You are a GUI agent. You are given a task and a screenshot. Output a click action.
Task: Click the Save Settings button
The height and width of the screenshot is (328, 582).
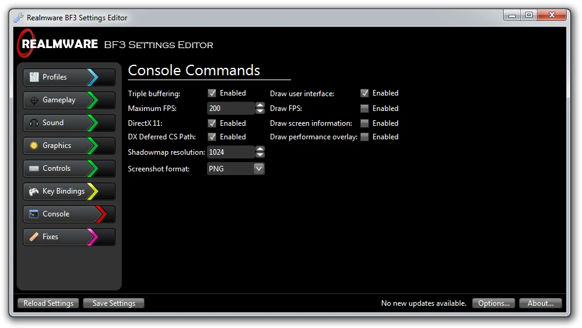click(x=114, y=303)
